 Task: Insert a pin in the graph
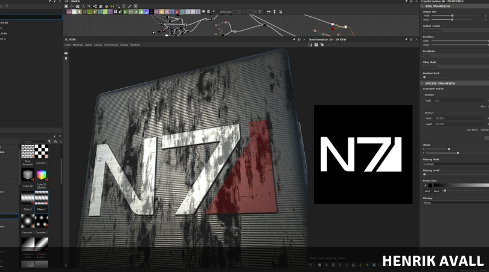[x=214, y=11]
